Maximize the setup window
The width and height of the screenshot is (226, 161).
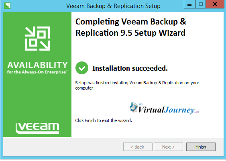coord(200,4)
